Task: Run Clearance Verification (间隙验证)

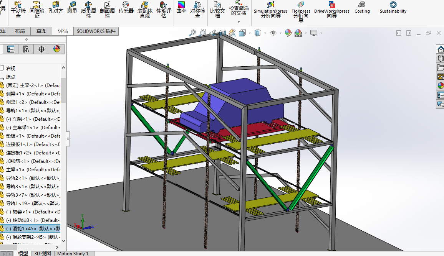Action: (37, 9)
